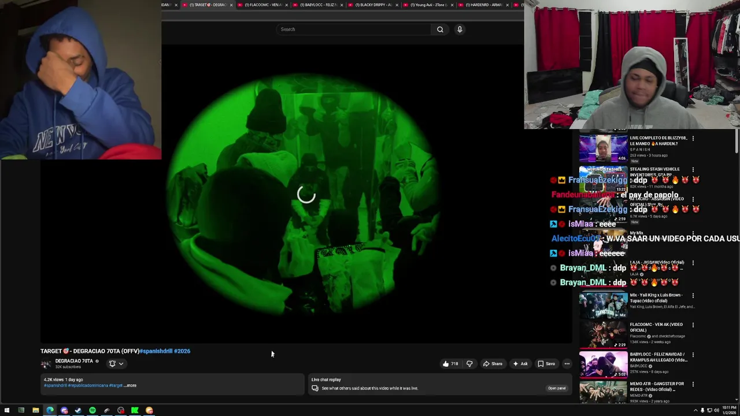
Task: Save the video to a playlist
Action: click(x=546, y=364)
